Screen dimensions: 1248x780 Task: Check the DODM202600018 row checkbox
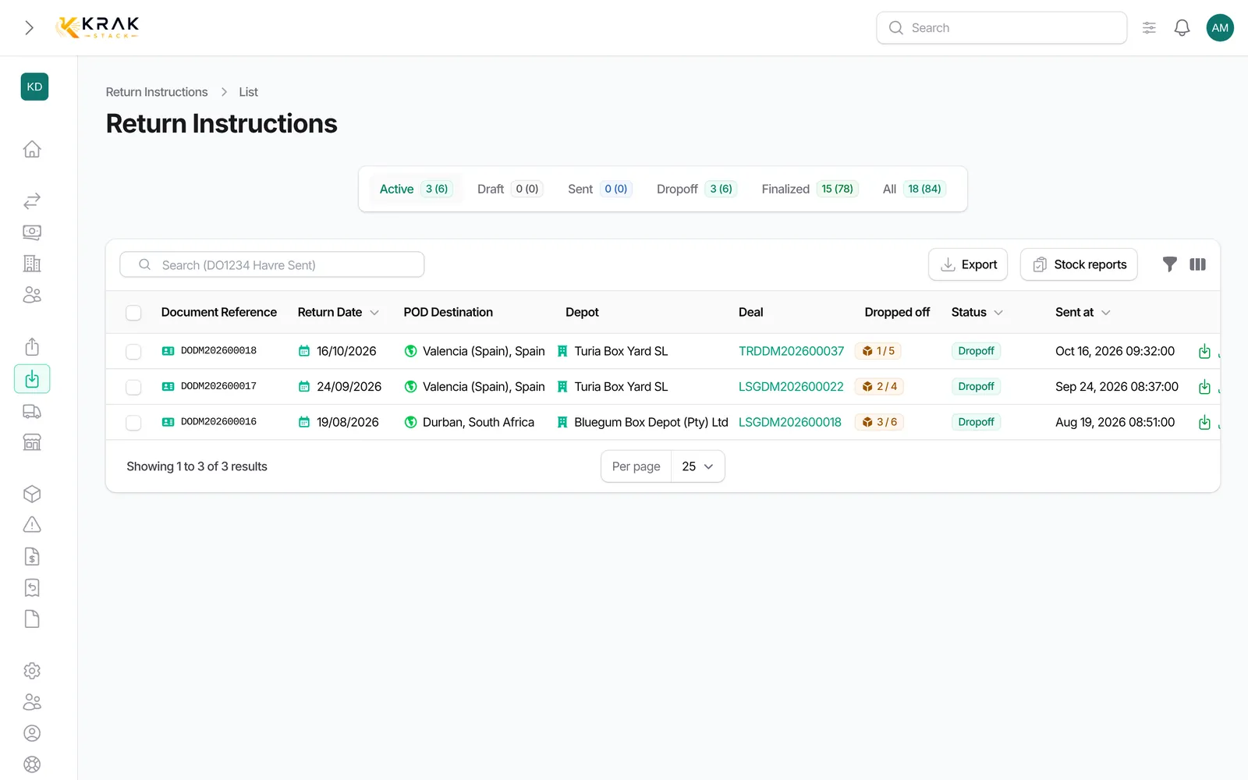(x=133, y=352)
